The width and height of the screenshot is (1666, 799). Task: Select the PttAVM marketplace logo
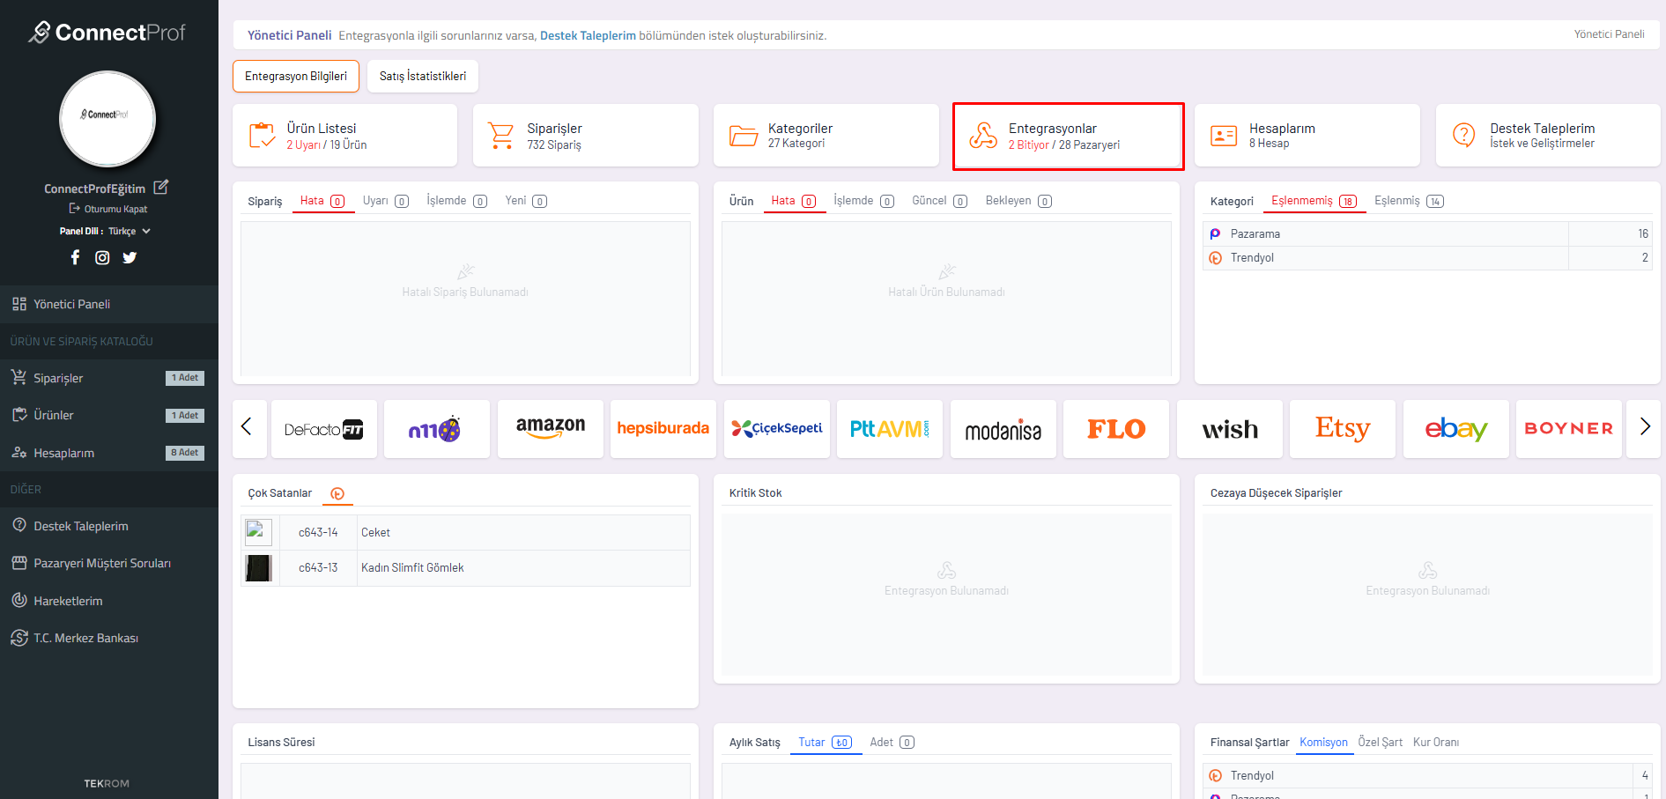(x=889, y=429)
